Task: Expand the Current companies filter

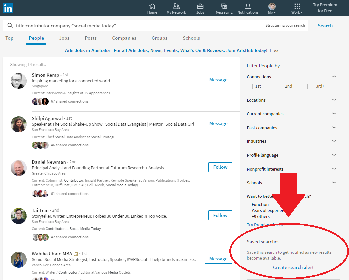Action: click(334, 114)
